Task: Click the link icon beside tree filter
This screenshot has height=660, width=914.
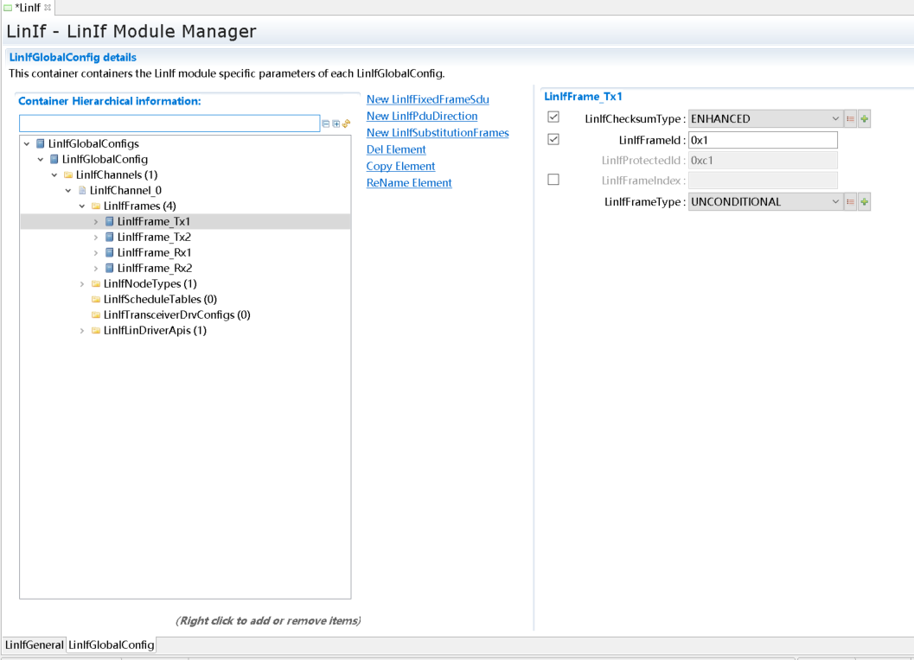Action: [x=347, y=124]
